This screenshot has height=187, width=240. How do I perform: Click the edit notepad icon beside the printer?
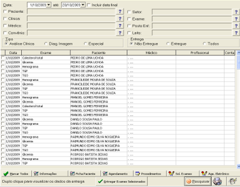pyautogui.click(x=232, y=181)
